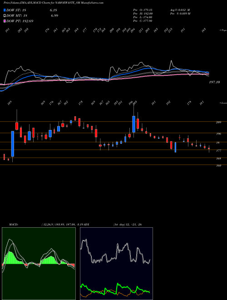Click the magenta DOW PT legend swatch
The height and width of the screenshot is (300, 227).
5,21
